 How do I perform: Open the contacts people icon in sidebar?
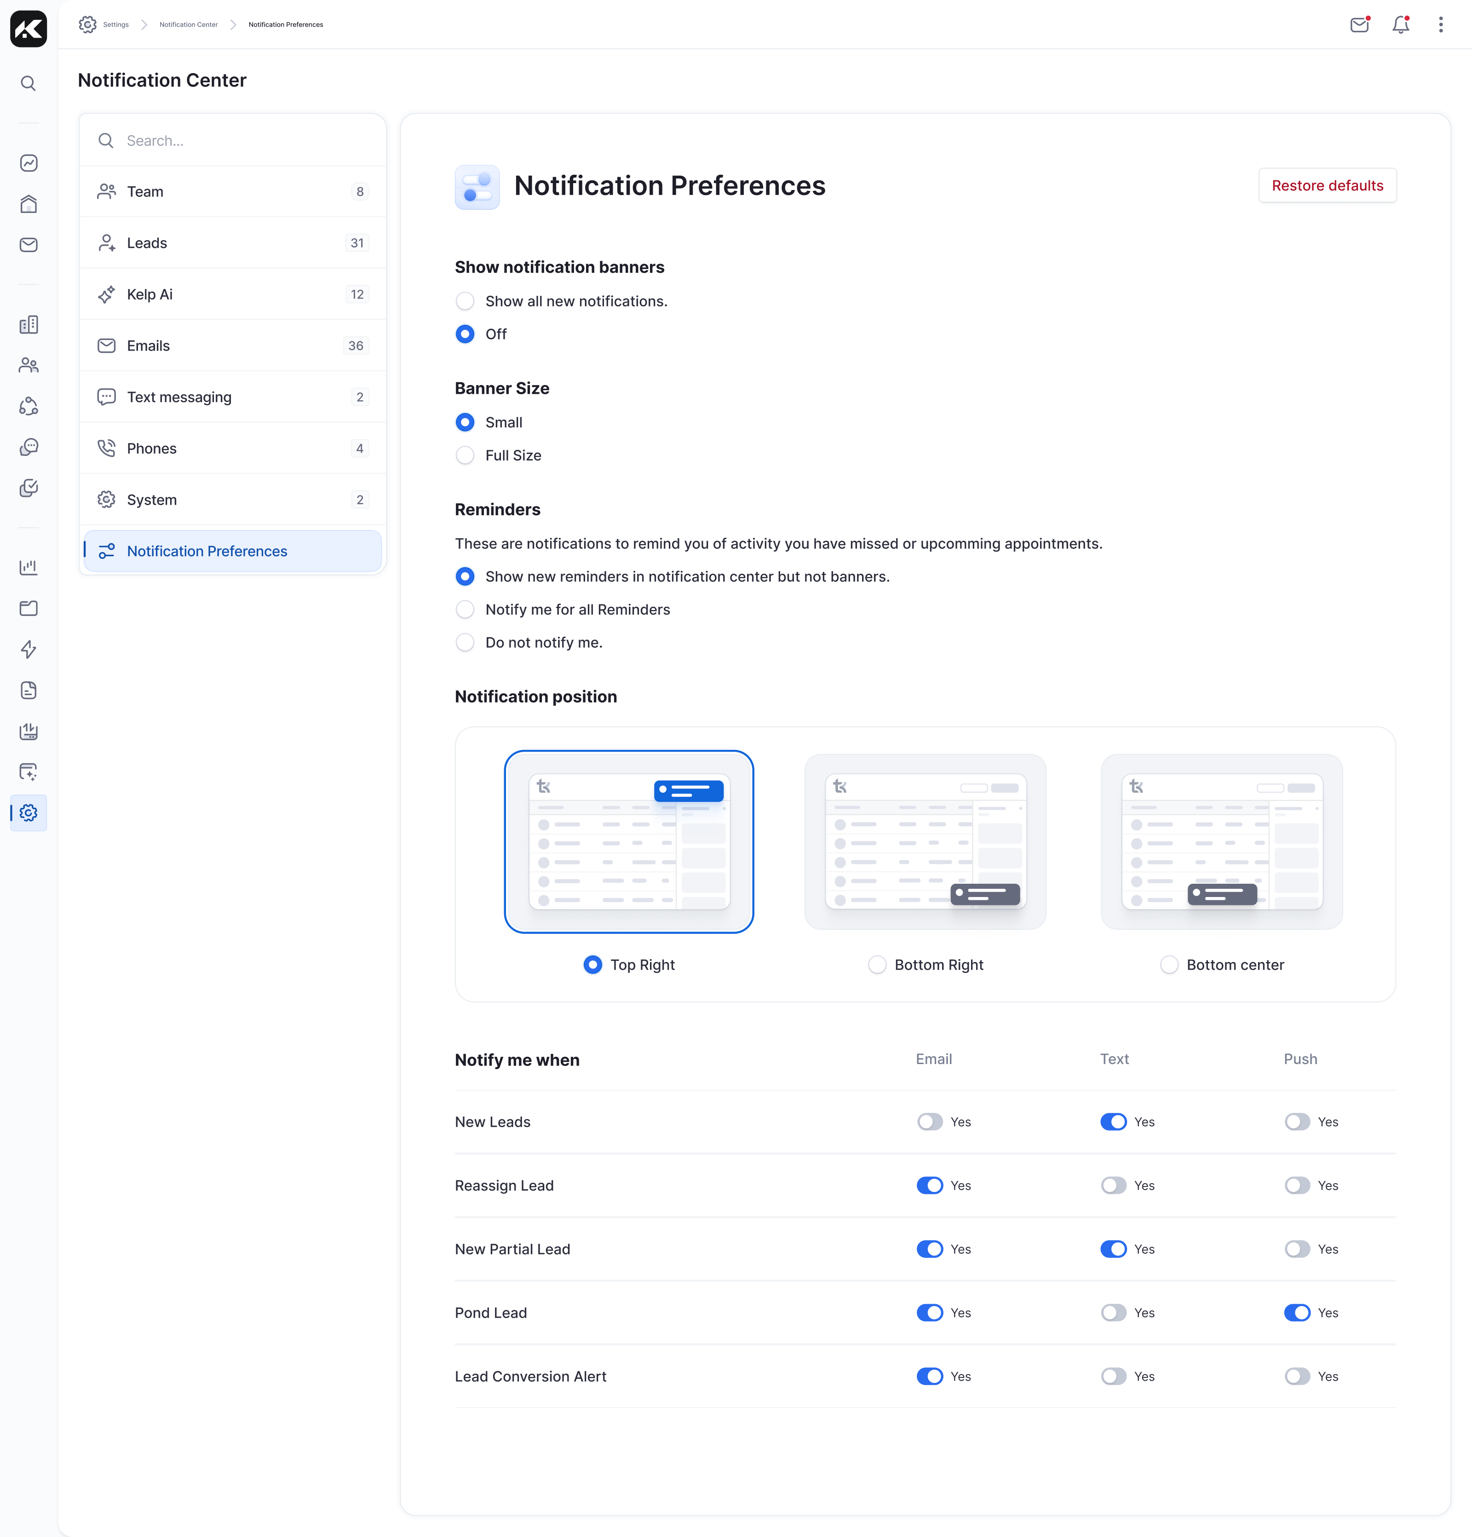click(28, 365)
